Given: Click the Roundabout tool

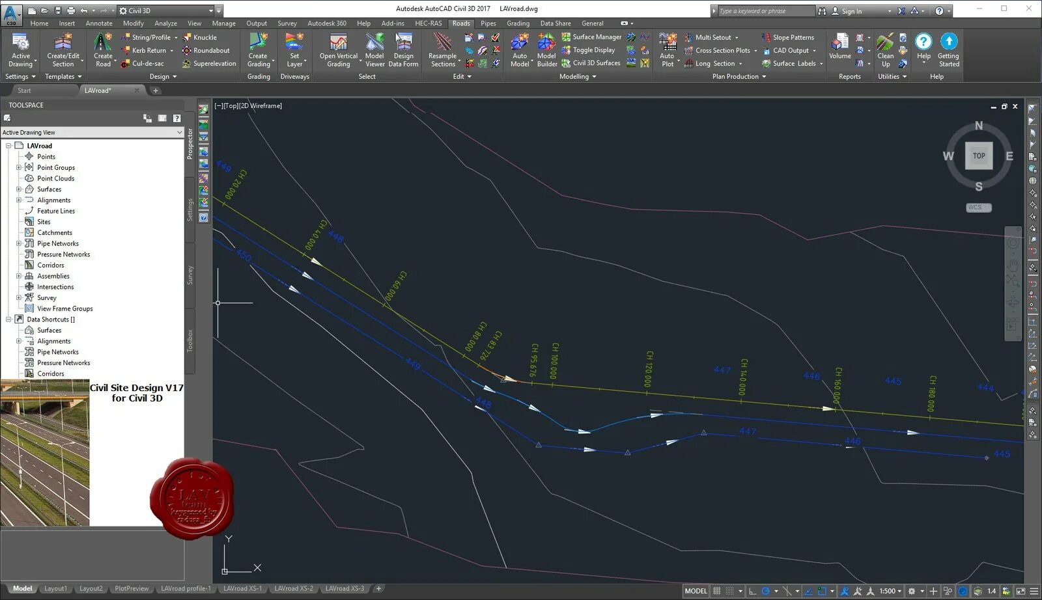Looking at the screenshot, I should click(206, 50).
